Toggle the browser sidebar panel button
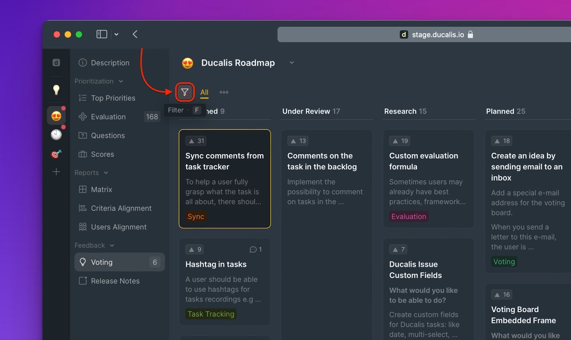The image size is (571, 340). tap(102, 34)
